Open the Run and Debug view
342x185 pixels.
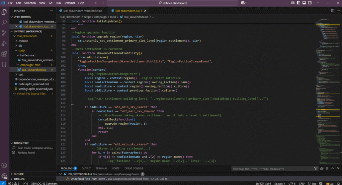pos(4,43)
